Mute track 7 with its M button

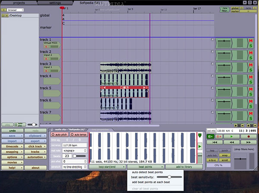click(x=251, y=114)
